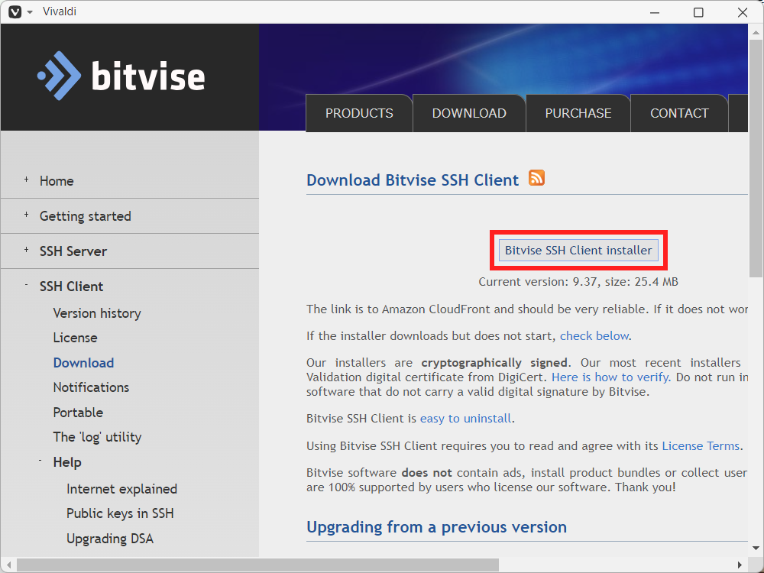Expand the Home sidebar item

pos(26,180)
